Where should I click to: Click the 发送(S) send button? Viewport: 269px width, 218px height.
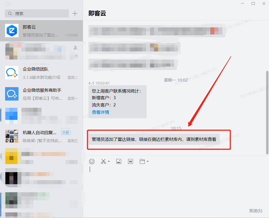(256, 210)
